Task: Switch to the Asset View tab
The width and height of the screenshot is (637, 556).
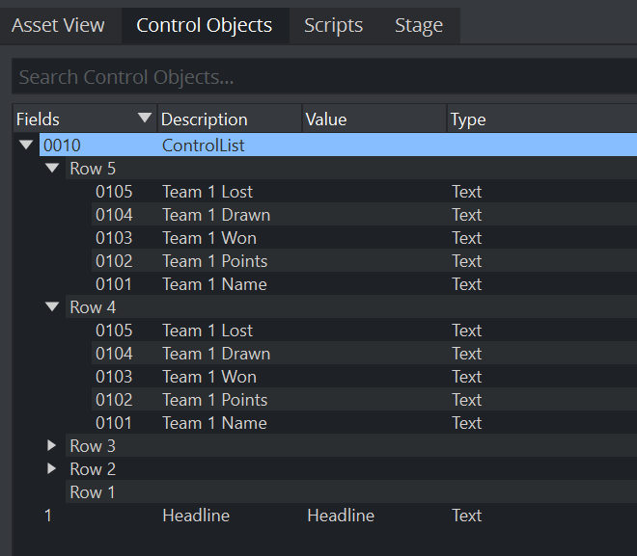Action: (x=58, y=26)
